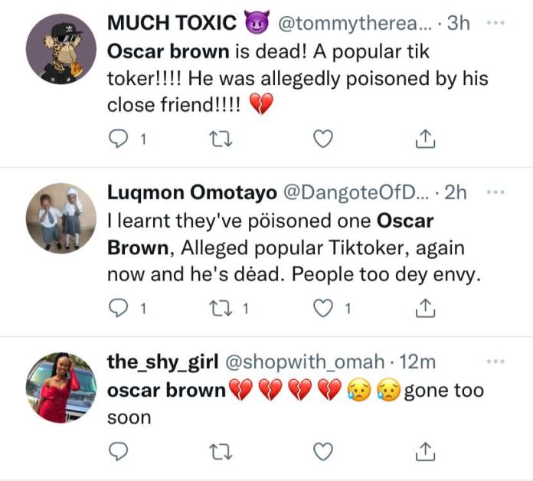Reply to Luqmon Omotayo's tweet
The height and width of the screenshot is (481, 533).
coord(118,309)
